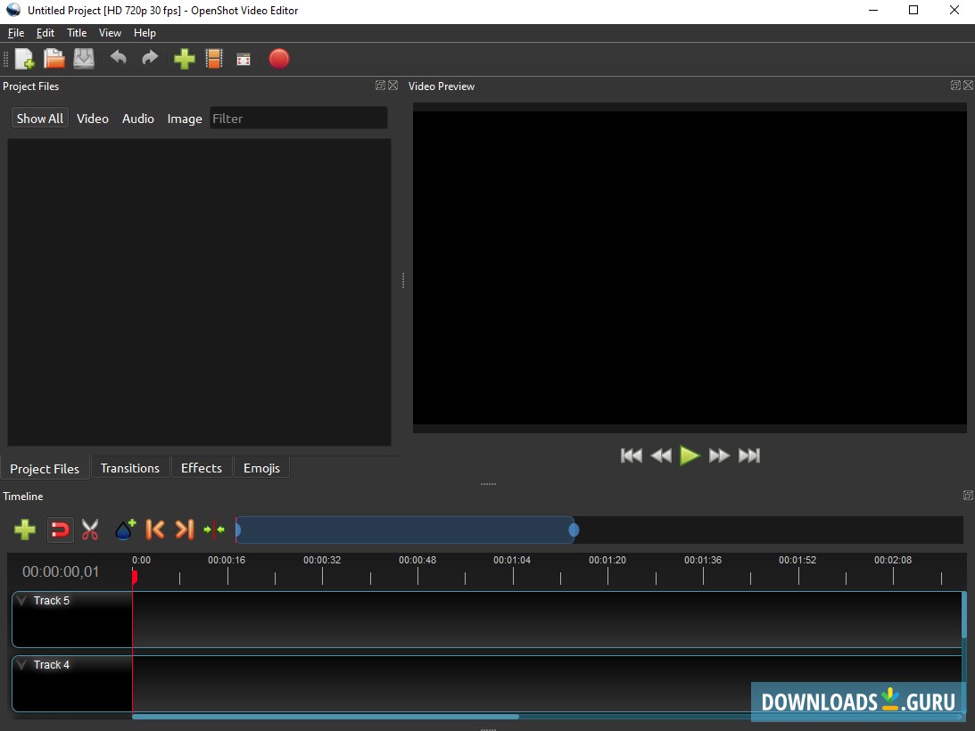Select the Video filter in Project Files
975x731 pixels.
click(93, 119)
